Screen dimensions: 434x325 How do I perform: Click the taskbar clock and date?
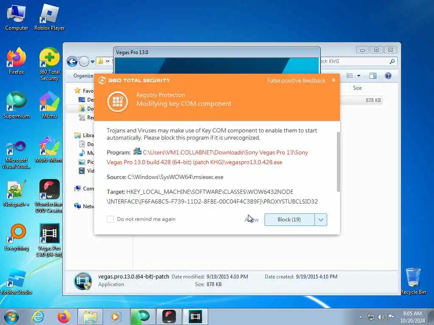pyautogui.click(x=412, y=317)
